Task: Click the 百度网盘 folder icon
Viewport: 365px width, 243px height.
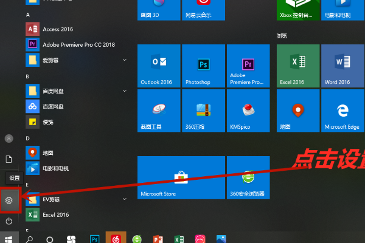Action: click(x=32, y=91)
